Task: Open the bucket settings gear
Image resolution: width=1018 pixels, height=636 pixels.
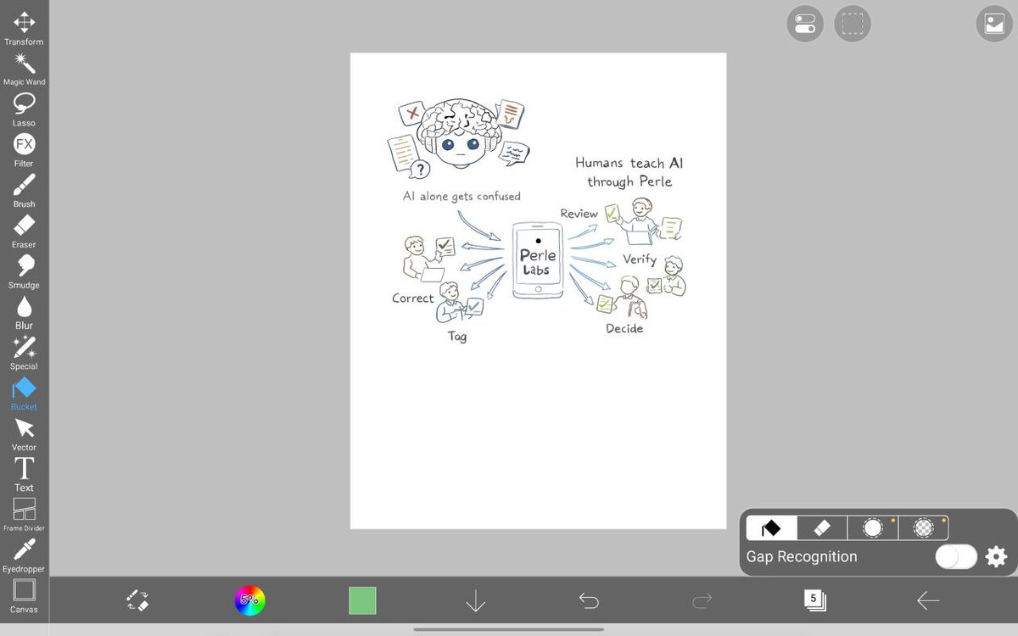Action: click(x=997, y=557)
